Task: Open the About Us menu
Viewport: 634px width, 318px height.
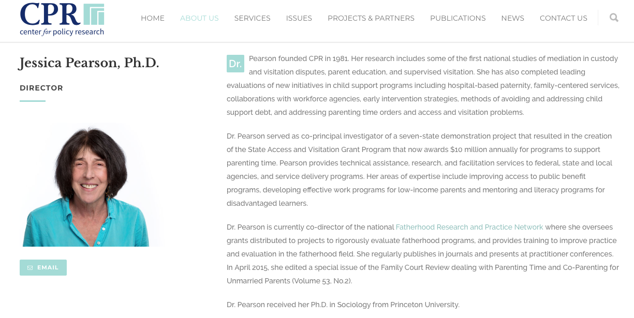Action: coord(199,18)
